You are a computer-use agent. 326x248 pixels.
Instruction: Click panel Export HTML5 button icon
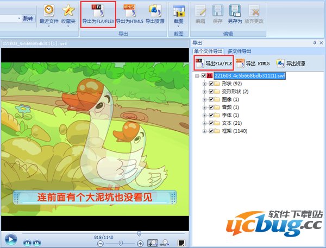click(x=240, y=63)
